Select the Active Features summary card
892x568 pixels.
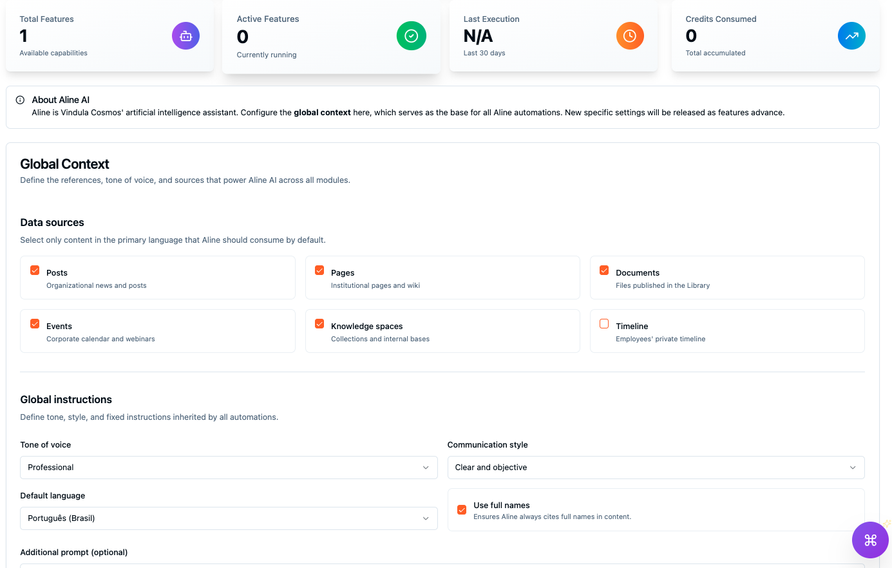click(x=331, y=36)
